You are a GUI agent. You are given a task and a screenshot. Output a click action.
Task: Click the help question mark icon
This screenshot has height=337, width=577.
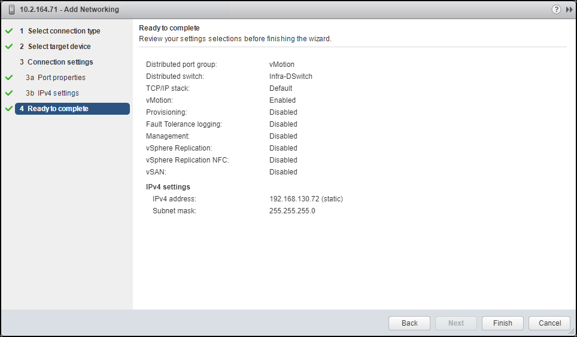[x=556, y=10]
